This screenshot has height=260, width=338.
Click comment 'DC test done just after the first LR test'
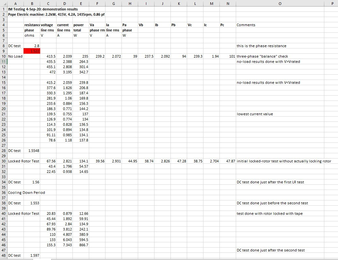pos(270,182)
